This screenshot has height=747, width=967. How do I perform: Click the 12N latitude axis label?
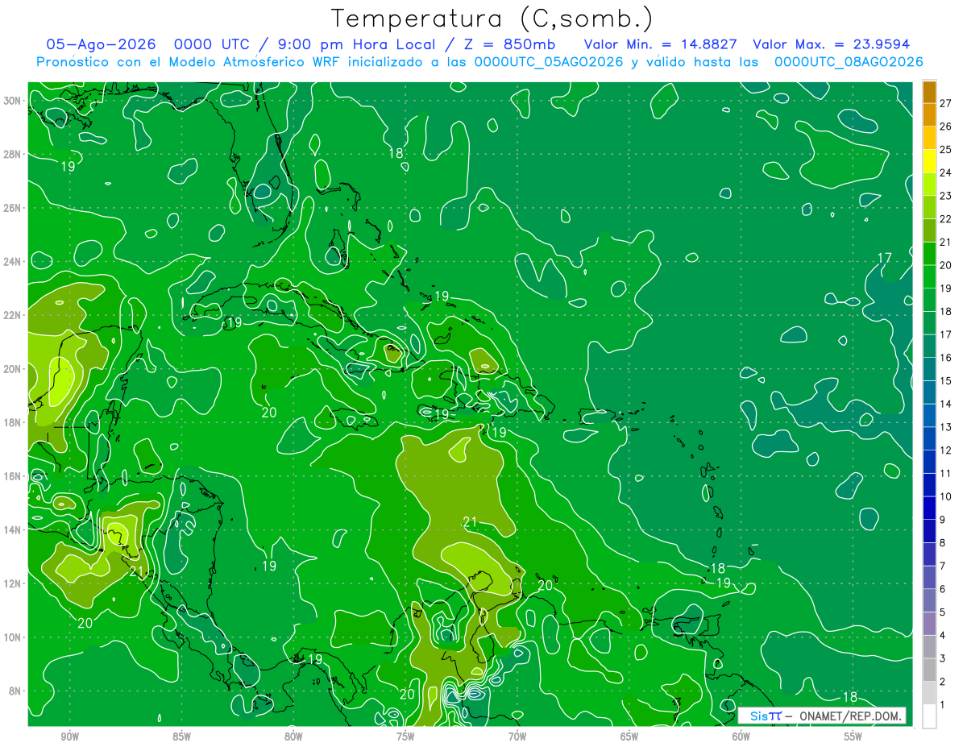coord(14,583)
